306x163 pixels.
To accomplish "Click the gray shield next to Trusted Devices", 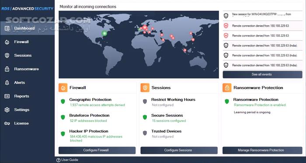I will click(145, 133).
